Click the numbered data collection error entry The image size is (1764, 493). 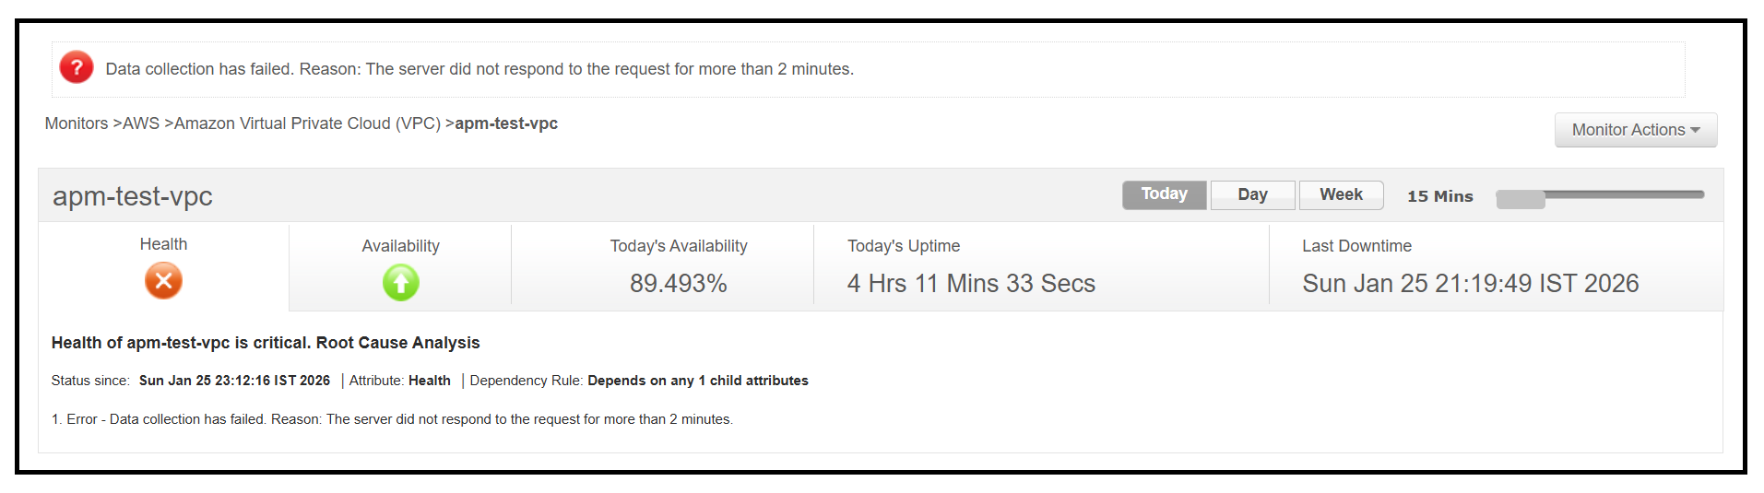pos(392,419)
